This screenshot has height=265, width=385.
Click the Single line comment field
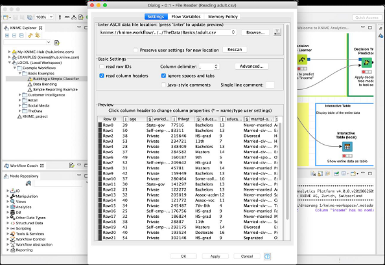coord(270,85)
